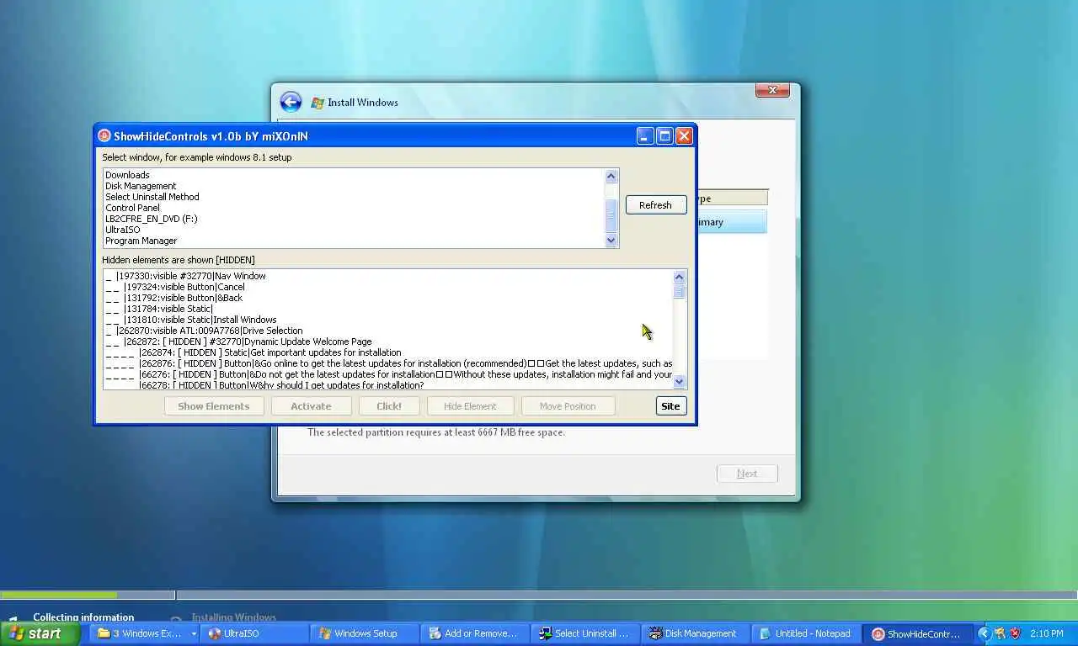This screenshot has width=1078, height=646.
Task: Click the Refresh button
Action: click(655, 205)
